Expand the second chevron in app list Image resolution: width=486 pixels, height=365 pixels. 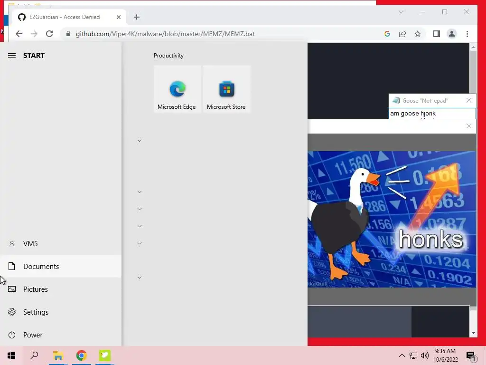click(x=140, y=192)
